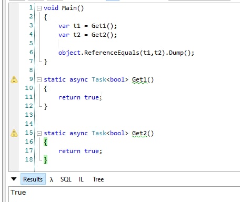Image resolution: width=240 pixels, height=202 pixels.
Task: Click the highlighted opening brace on line 16
Action: (x=45, y=142)
